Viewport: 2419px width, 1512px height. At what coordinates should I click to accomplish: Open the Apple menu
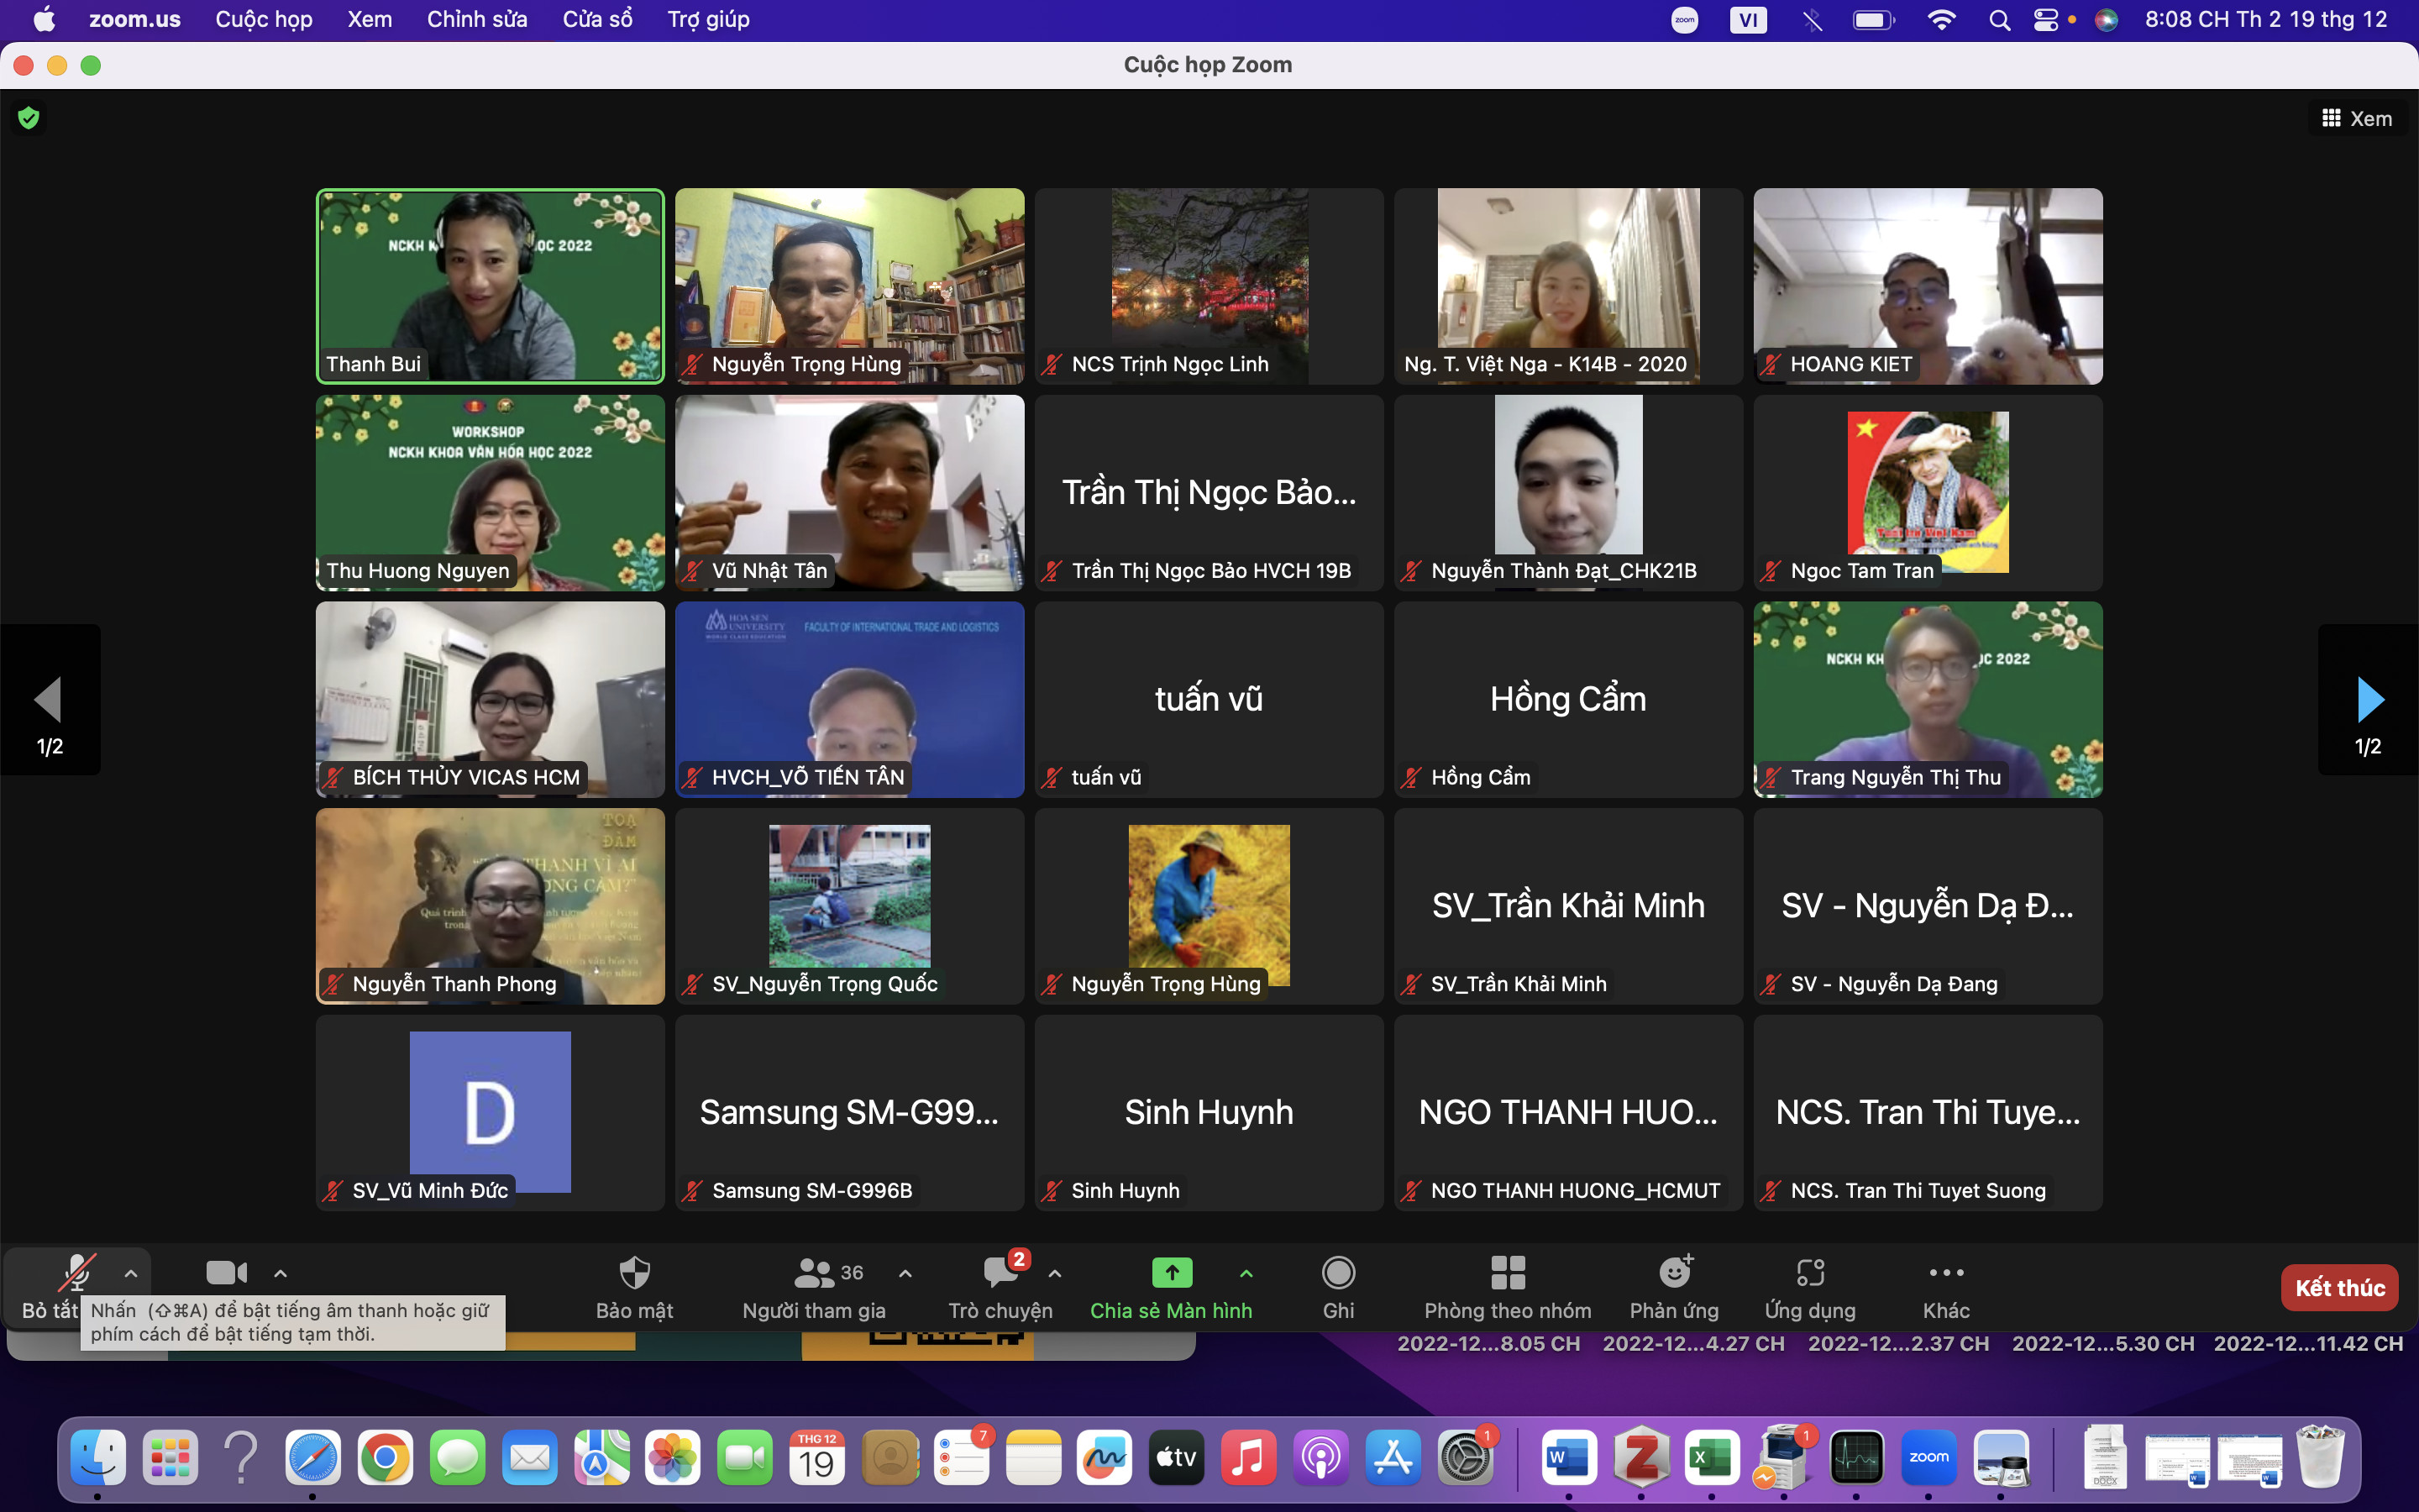tap(45, 20)
